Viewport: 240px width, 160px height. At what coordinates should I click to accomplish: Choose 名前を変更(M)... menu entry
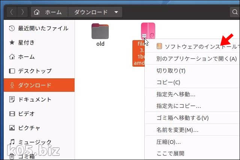tap(192, 130)
